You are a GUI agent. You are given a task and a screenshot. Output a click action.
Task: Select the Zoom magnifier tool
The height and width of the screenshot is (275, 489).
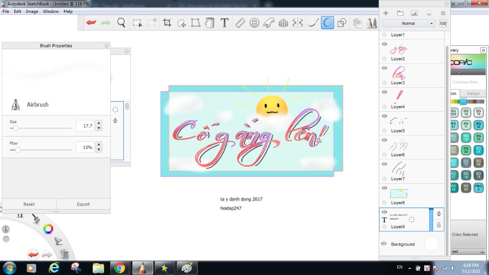pos(121,22)
